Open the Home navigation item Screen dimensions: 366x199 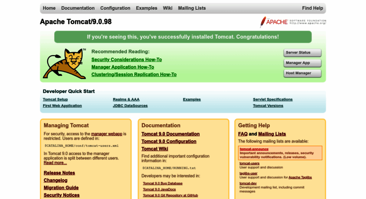pos(49,8)
